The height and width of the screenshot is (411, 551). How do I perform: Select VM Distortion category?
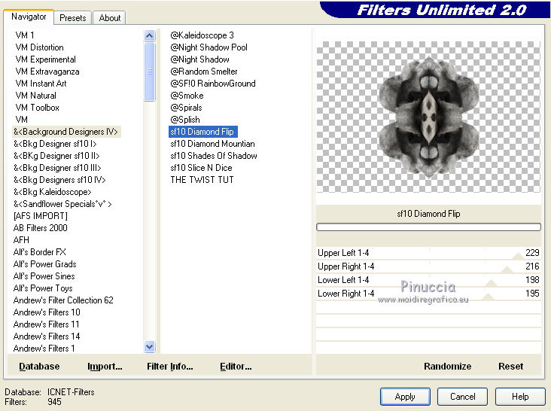click(x=39, y=47)
